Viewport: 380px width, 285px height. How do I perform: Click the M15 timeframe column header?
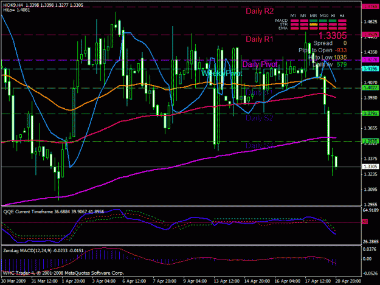coord(313,16)
